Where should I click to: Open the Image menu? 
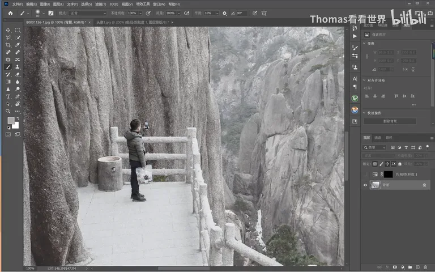point(45,4)
